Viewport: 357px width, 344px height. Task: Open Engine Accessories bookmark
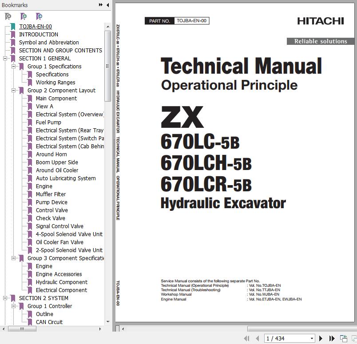click(x=59, y=274)
